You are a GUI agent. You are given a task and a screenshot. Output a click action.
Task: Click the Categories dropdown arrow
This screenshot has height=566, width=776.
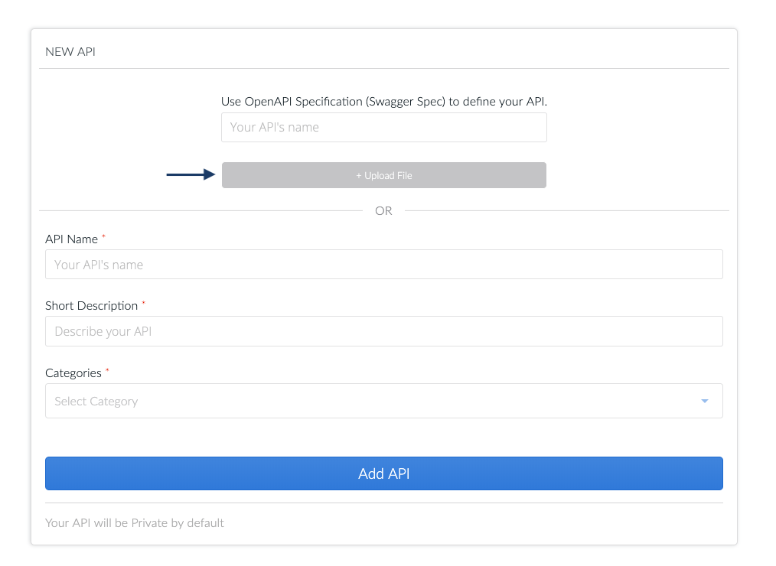tap(705, 401)
